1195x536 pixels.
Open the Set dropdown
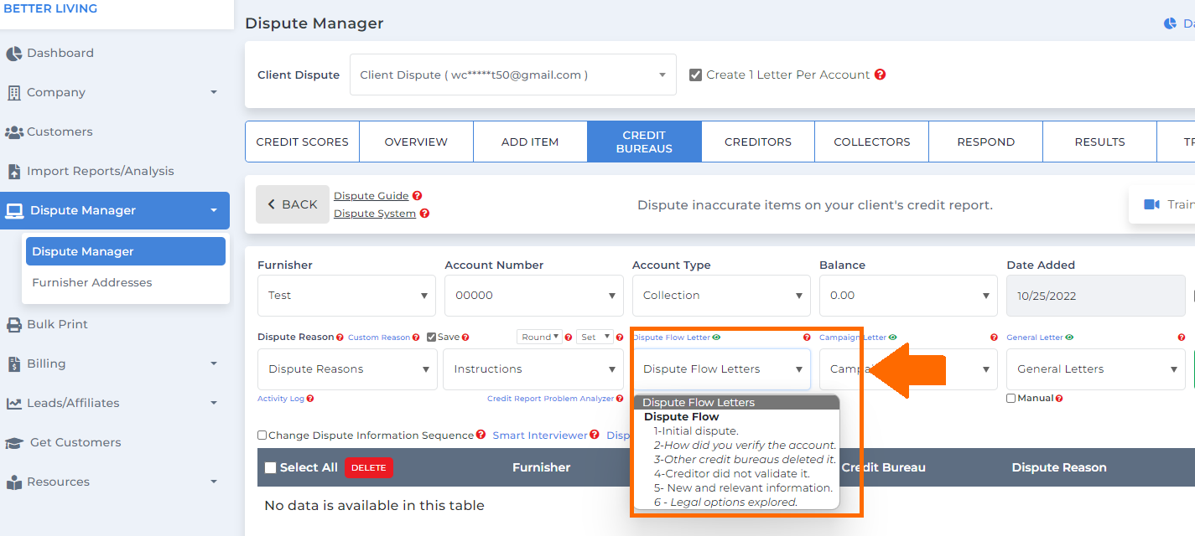point(595,338)
